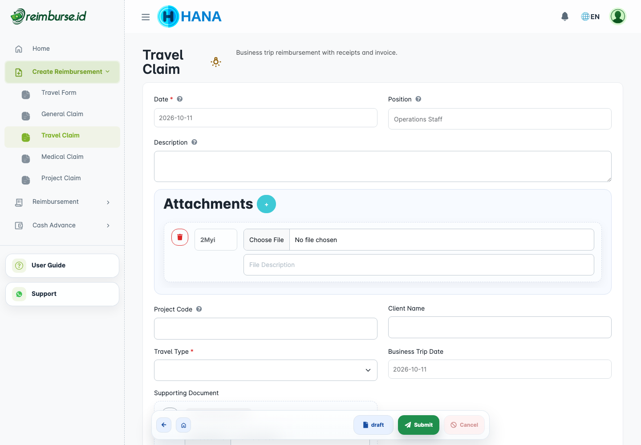
Task: Open the Travel Type dropdown
Action: tap(266, 370)
